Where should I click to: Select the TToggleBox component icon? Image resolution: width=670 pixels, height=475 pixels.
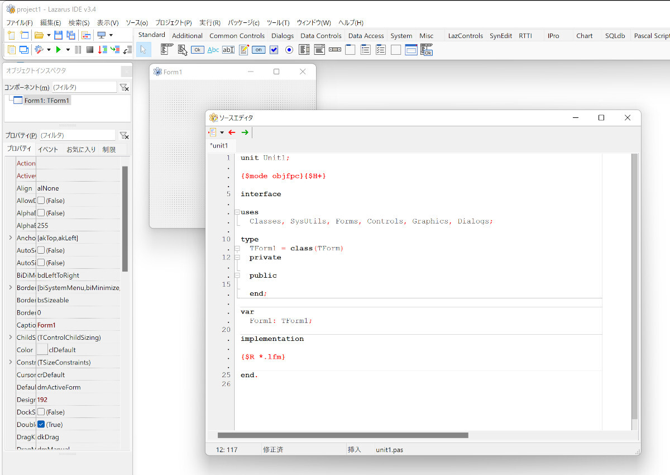pyautogui.click(x=259, y=50)
